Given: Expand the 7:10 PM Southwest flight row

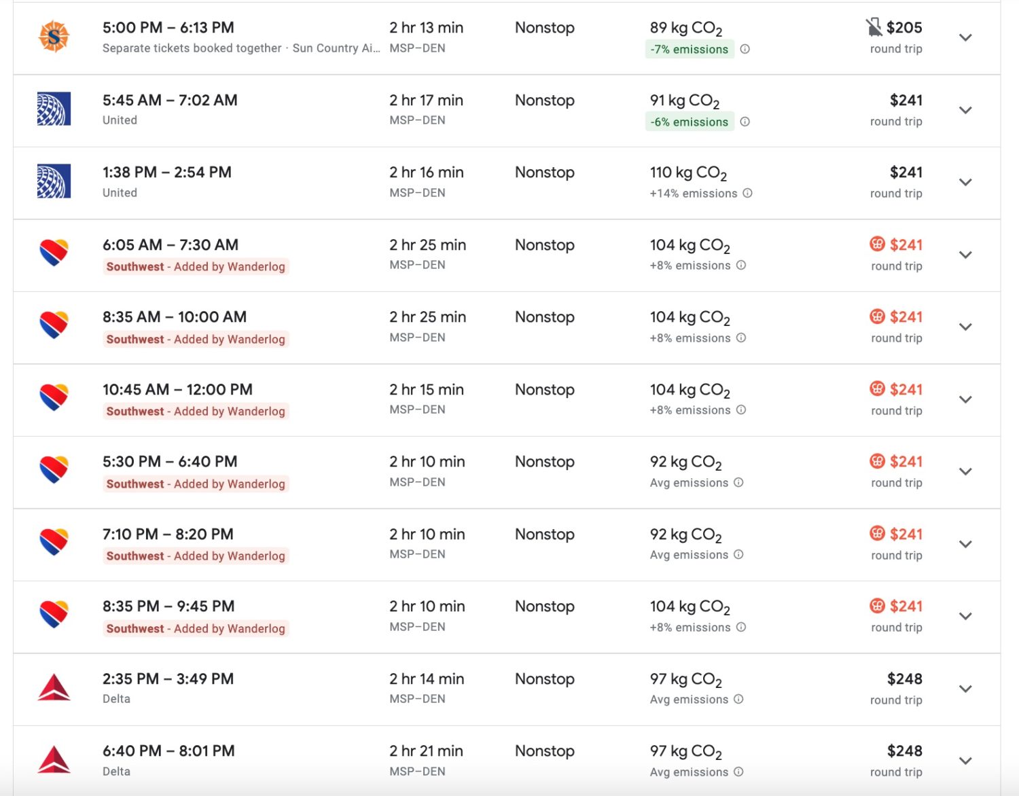Looking at the screenshot, I should tap(965, 544).
